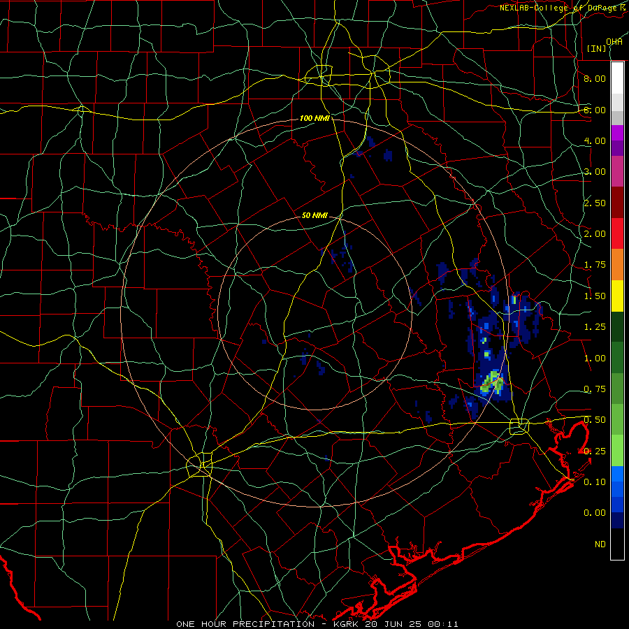629x629 pixels.
Task: Click the 1.25 legend value
Action: [595, 327]
